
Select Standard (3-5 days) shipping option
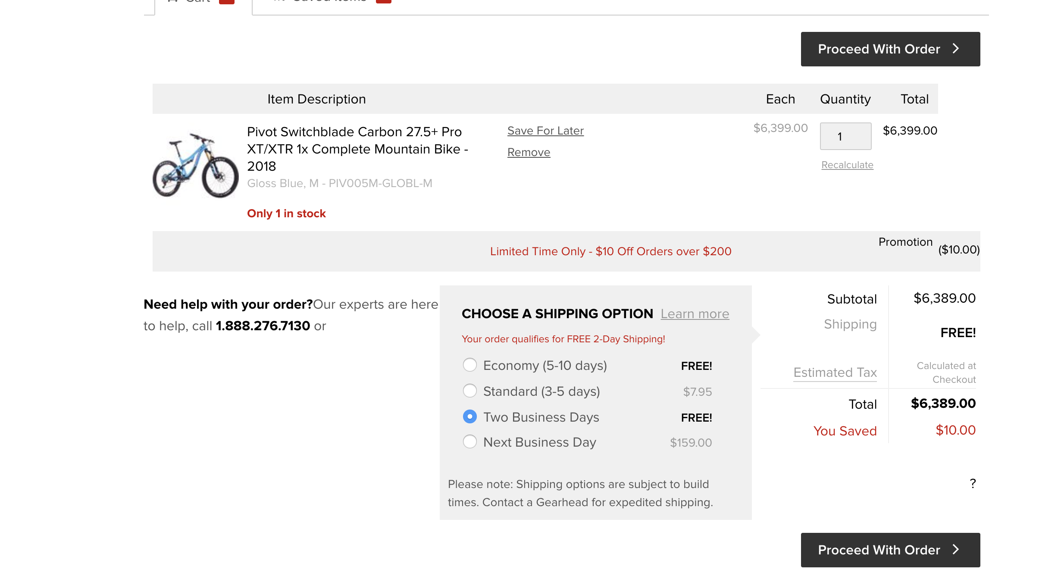click(470, 391)
